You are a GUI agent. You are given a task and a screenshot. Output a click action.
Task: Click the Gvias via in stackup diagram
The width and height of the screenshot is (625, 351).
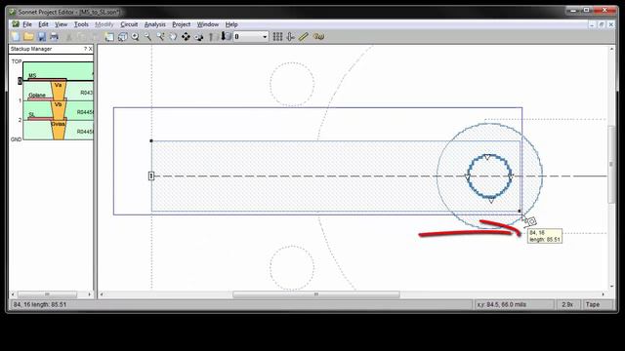pyautogui.click(x=59, y=130)
